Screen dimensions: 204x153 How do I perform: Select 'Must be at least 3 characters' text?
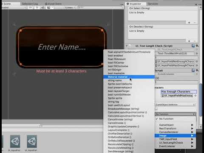point(61,71)
